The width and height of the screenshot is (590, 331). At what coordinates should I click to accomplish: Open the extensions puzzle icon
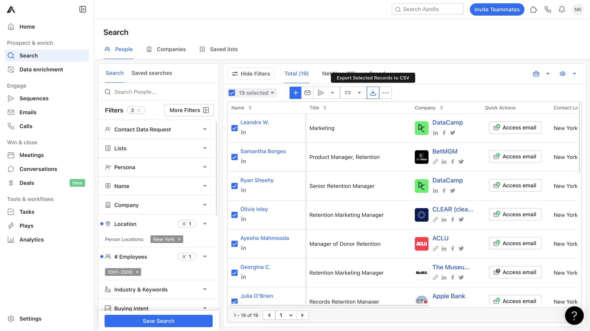[x=534, y=10]
